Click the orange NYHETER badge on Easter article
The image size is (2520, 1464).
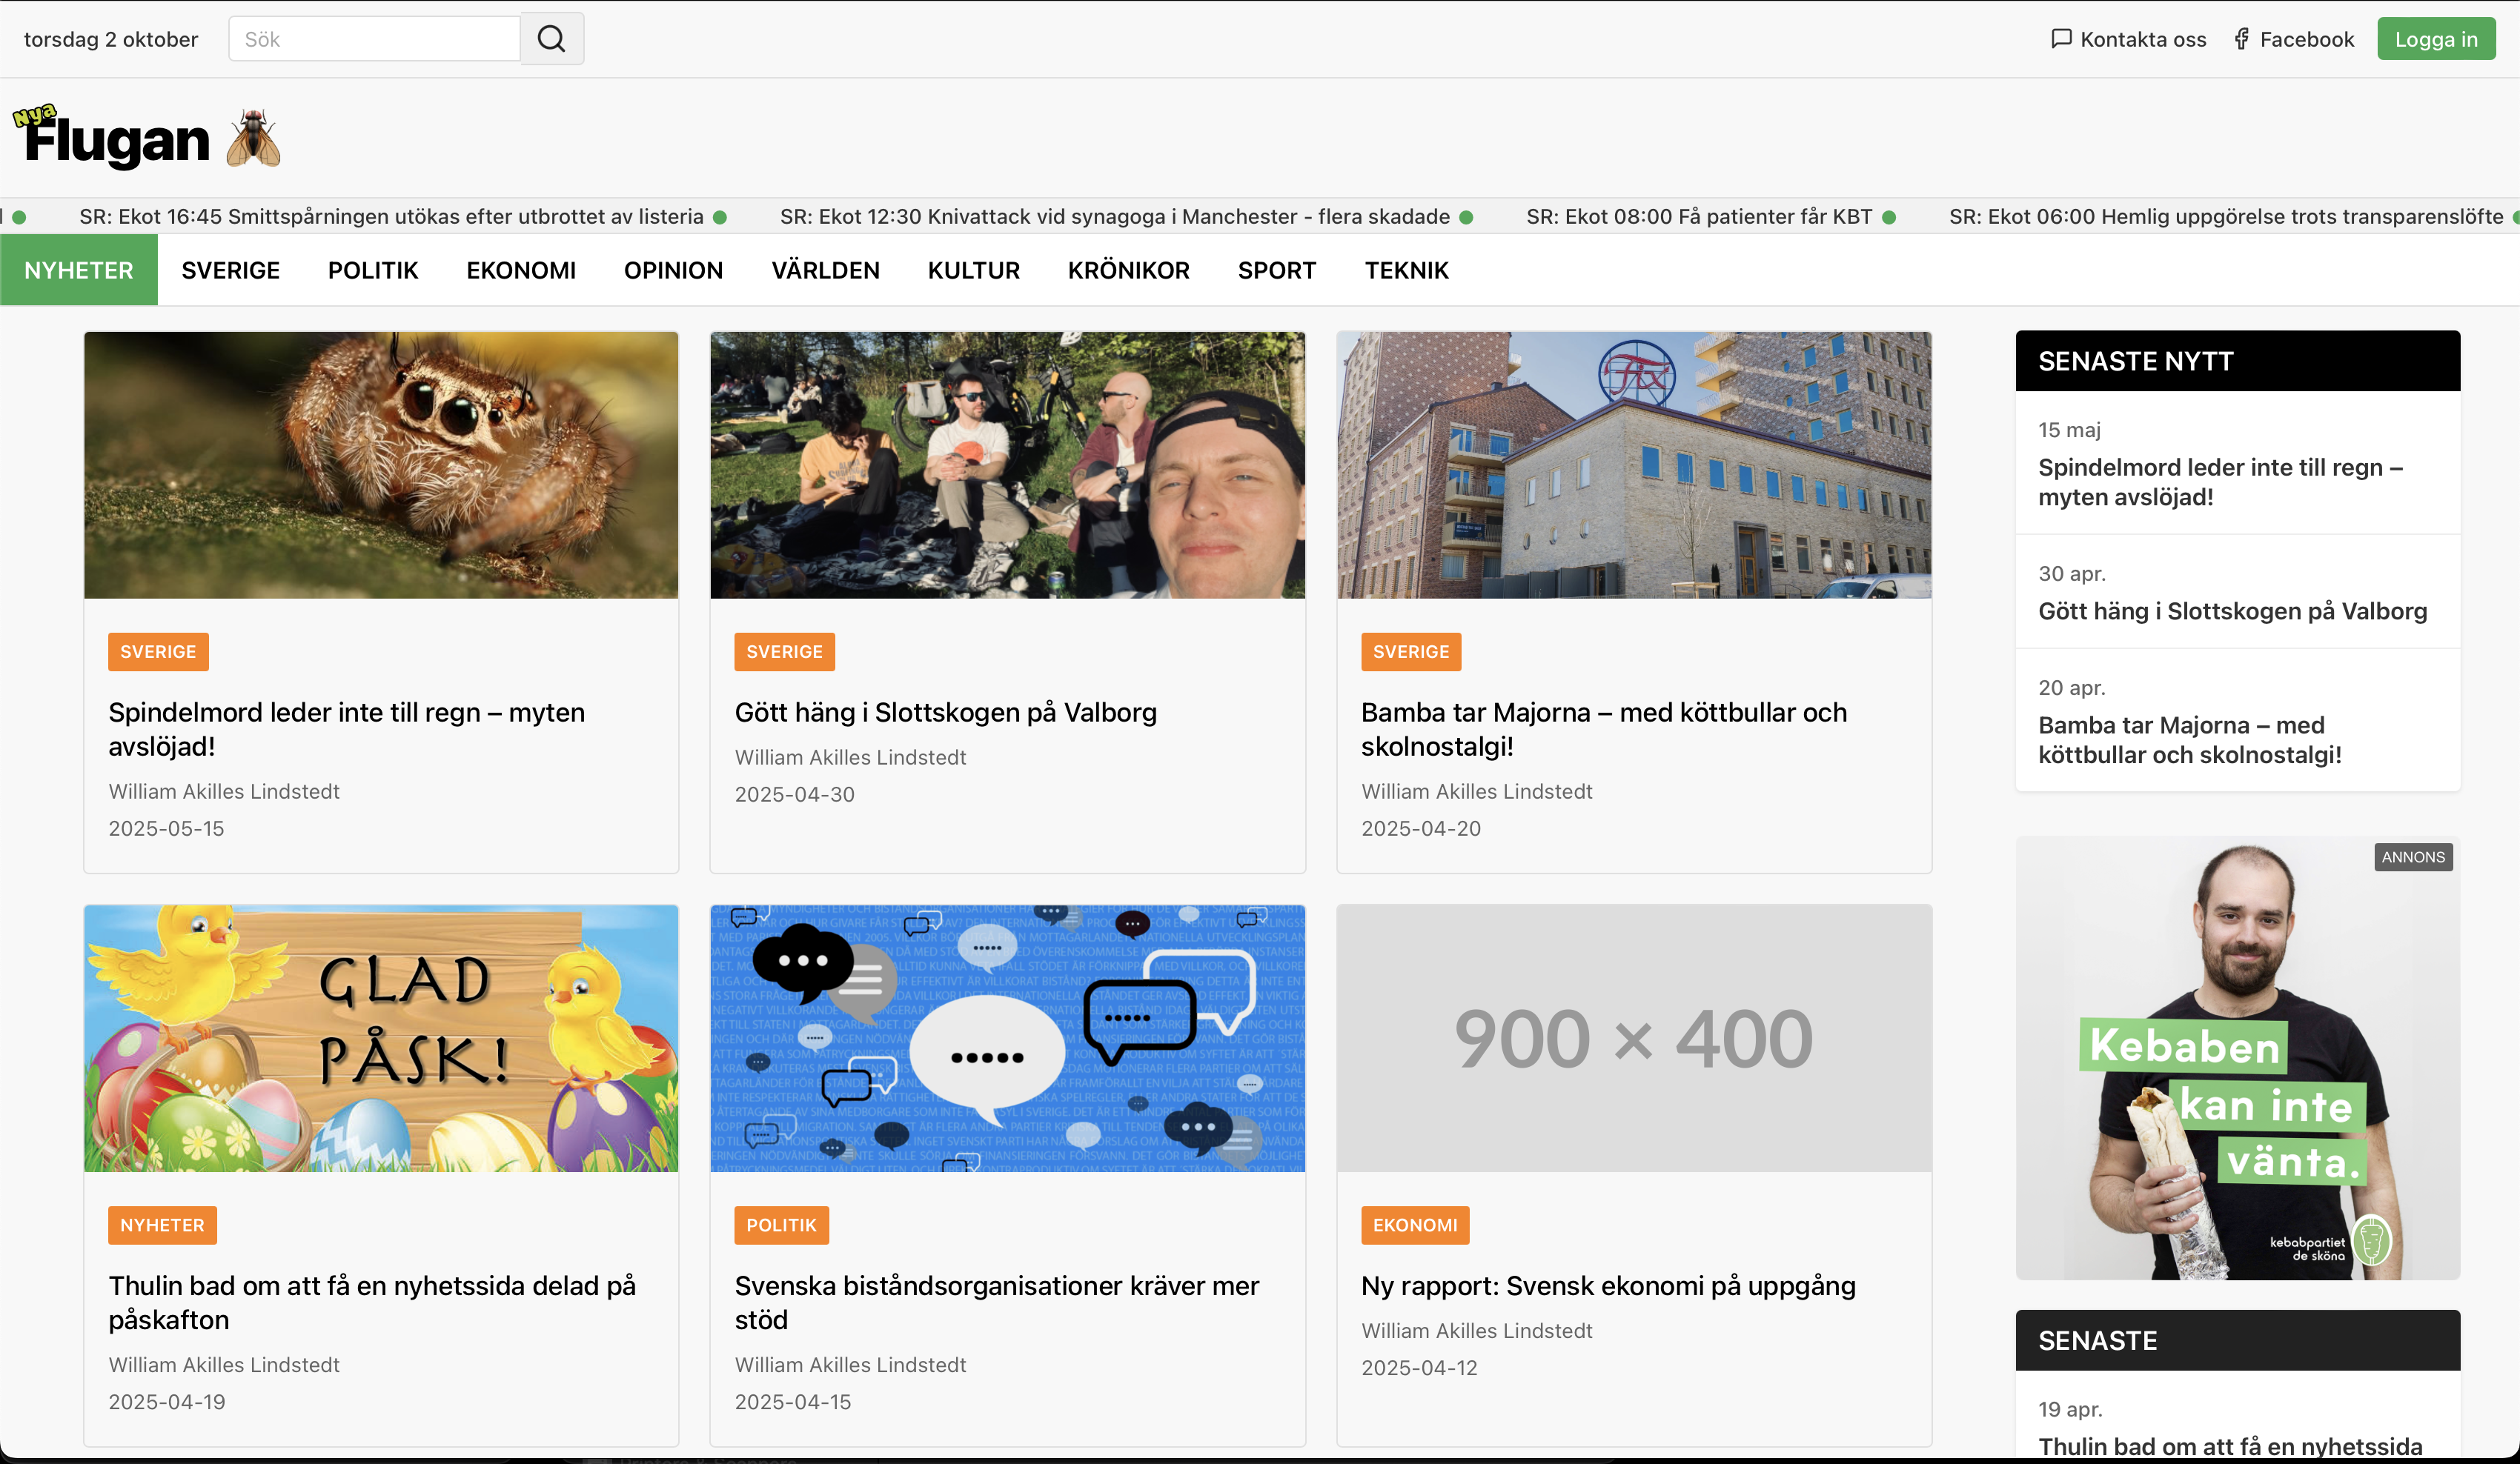click(162, 1225)
